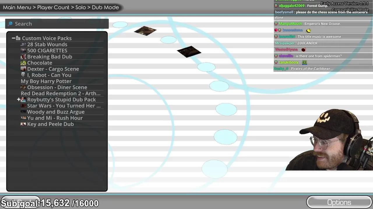Click the bee emote from kensonisme
This screenshot has width=373, height=209.
(x=309, y=30)
